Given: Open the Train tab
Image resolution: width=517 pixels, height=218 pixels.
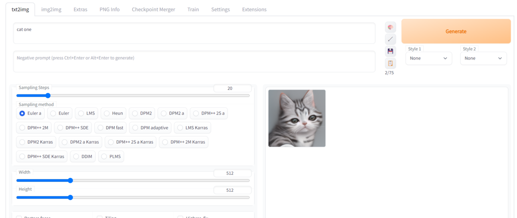Looking at the screenshot, I should [x=193, y=9].
